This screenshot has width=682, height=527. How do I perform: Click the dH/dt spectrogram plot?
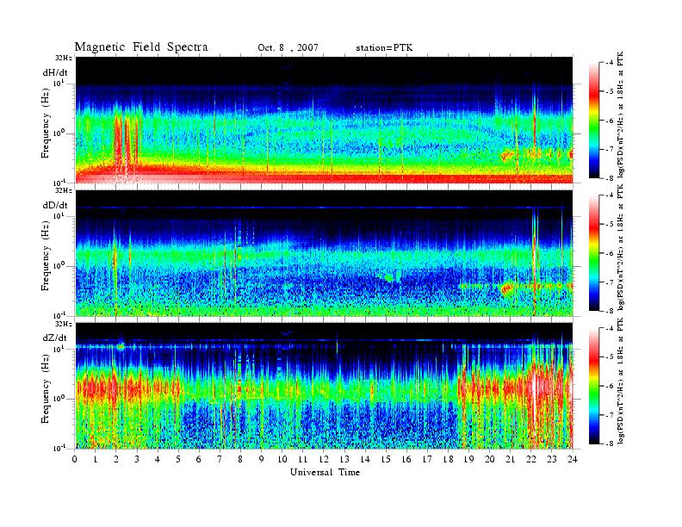tap(324, 120)
